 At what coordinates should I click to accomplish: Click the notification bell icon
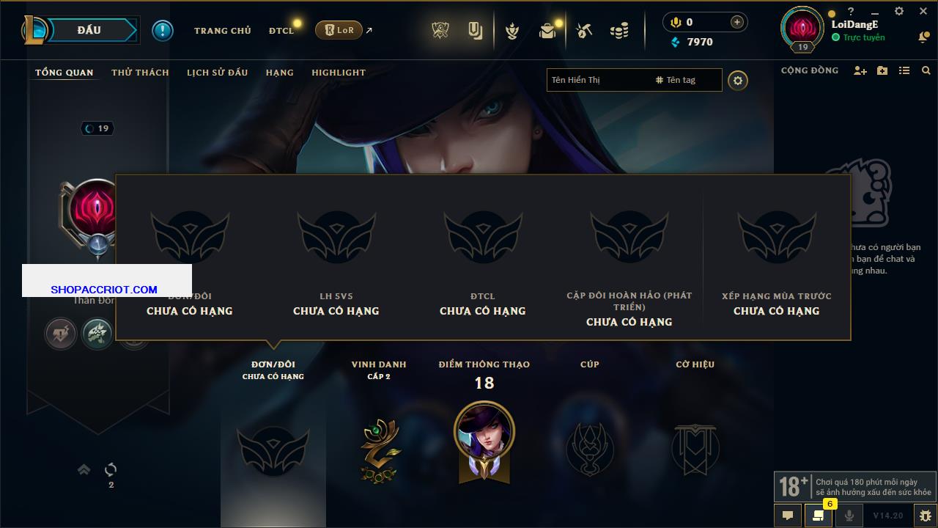(923, 37)
